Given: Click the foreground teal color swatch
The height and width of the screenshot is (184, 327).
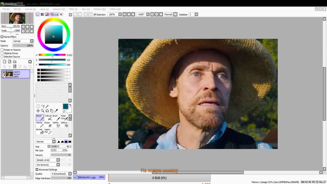Looking at the screenshot, I should tap(65, 106).
